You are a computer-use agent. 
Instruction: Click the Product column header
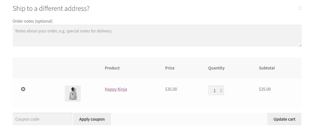click(112, 68)
